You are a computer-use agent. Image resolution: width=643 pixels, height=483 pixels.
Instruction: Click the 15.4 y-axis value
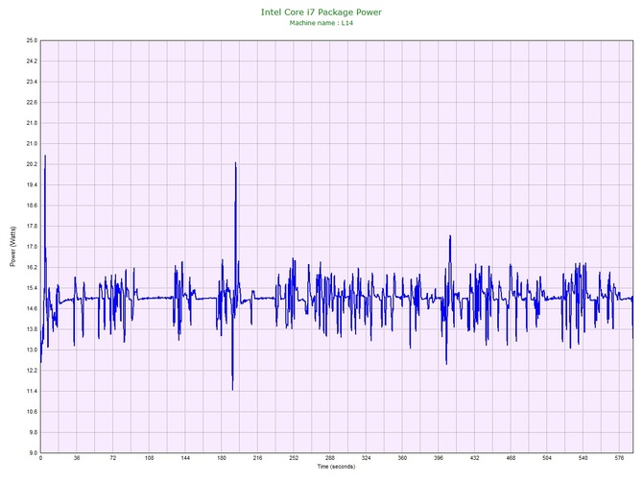[32, 288]
